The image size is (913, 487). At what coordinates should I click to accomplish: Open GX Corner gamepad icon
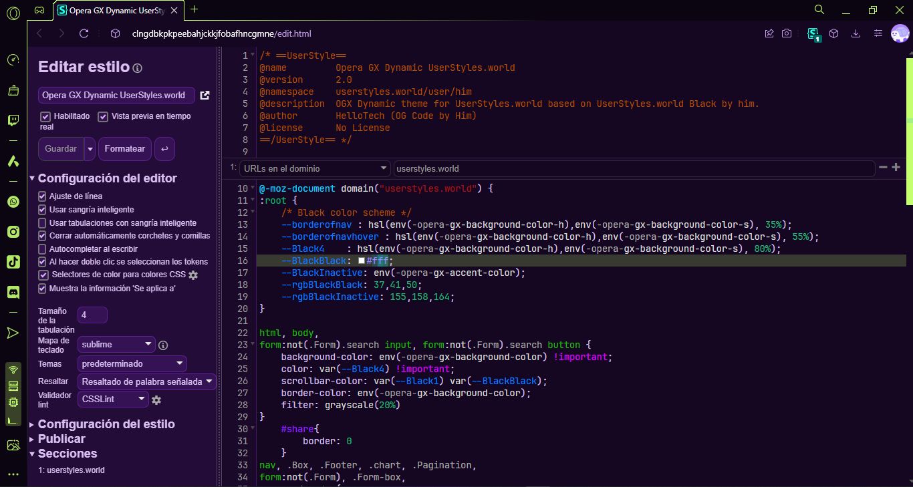tap(40, 10)
